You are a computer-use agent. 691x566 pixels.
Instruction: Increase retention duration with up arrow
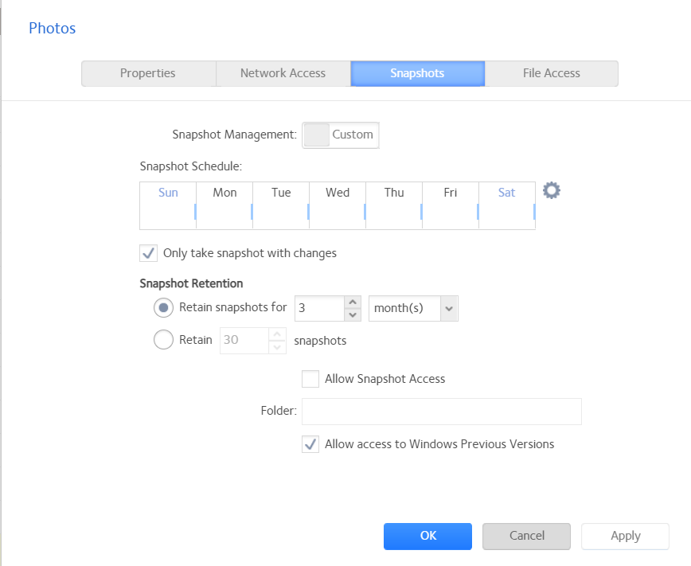(353, 303)
